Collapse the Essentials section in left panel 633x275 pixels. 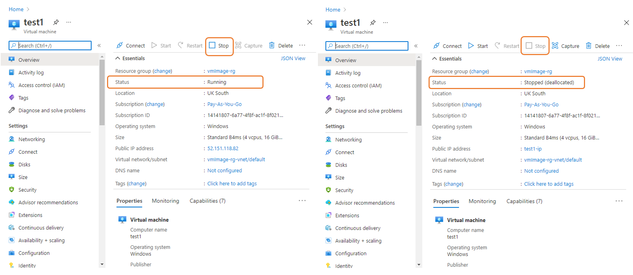tap(117, 58)
